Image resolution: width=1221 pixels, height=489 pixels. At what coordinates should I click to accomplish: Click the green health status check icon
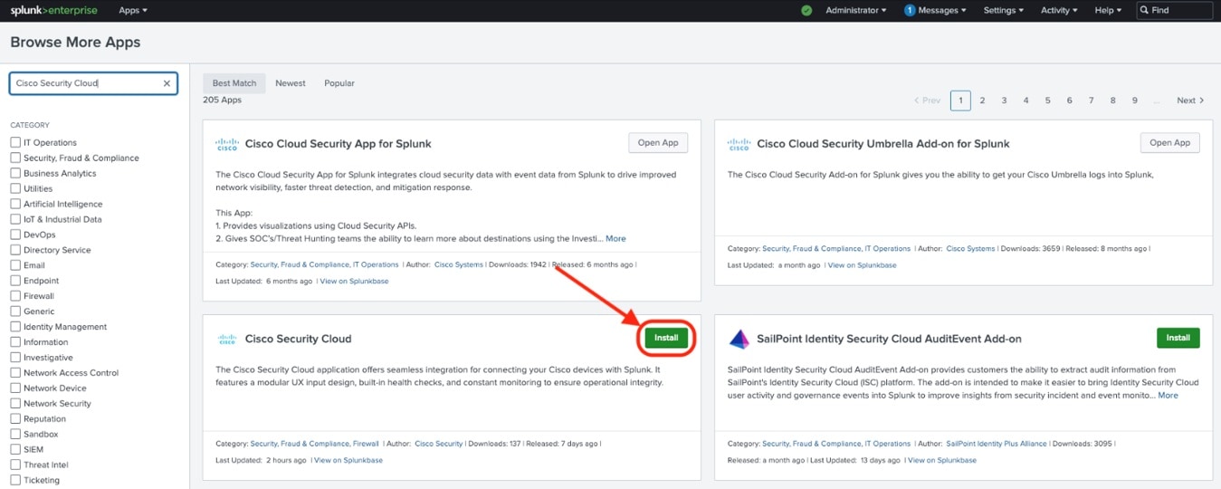pyautogui.click(x=806, y=10)
